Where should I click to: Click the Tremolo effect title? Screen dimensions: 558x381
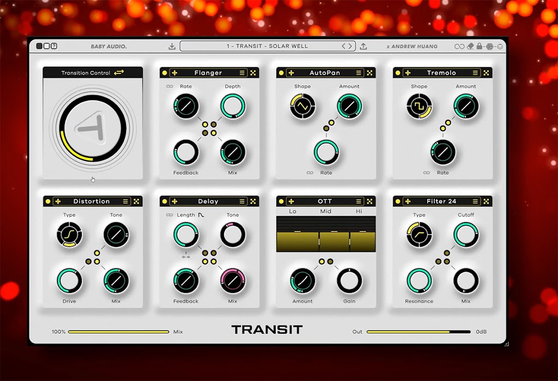click(441, 73)
